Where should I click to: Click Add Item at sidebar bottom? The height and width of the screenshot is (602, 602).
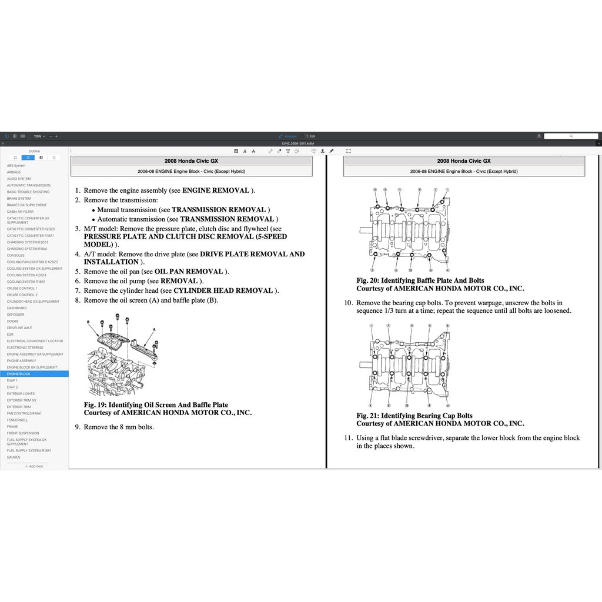click(x=34, y=466)
